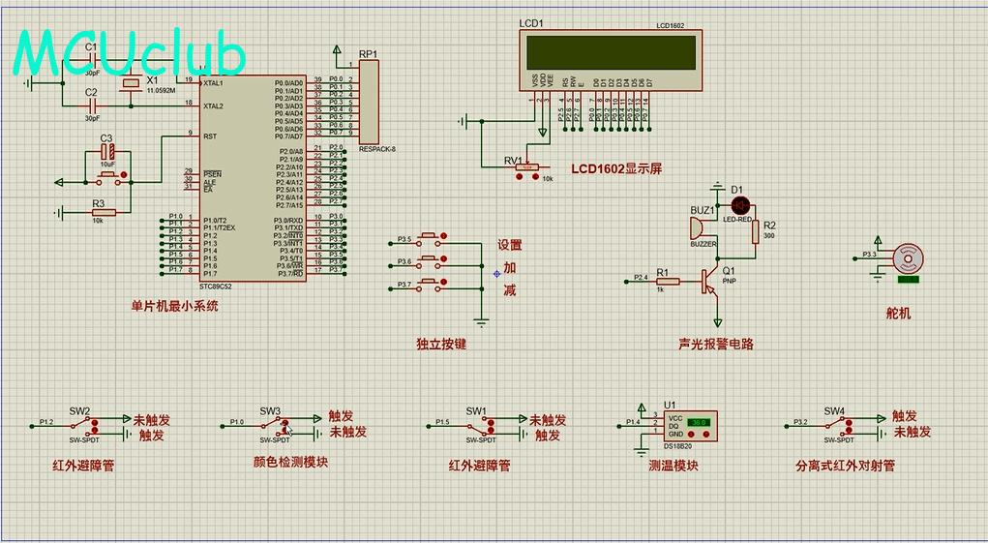Click the RP1 RESPACK-8 resistor pack
The width and height of the screenshot is (988, 543).
coord(370,102)
